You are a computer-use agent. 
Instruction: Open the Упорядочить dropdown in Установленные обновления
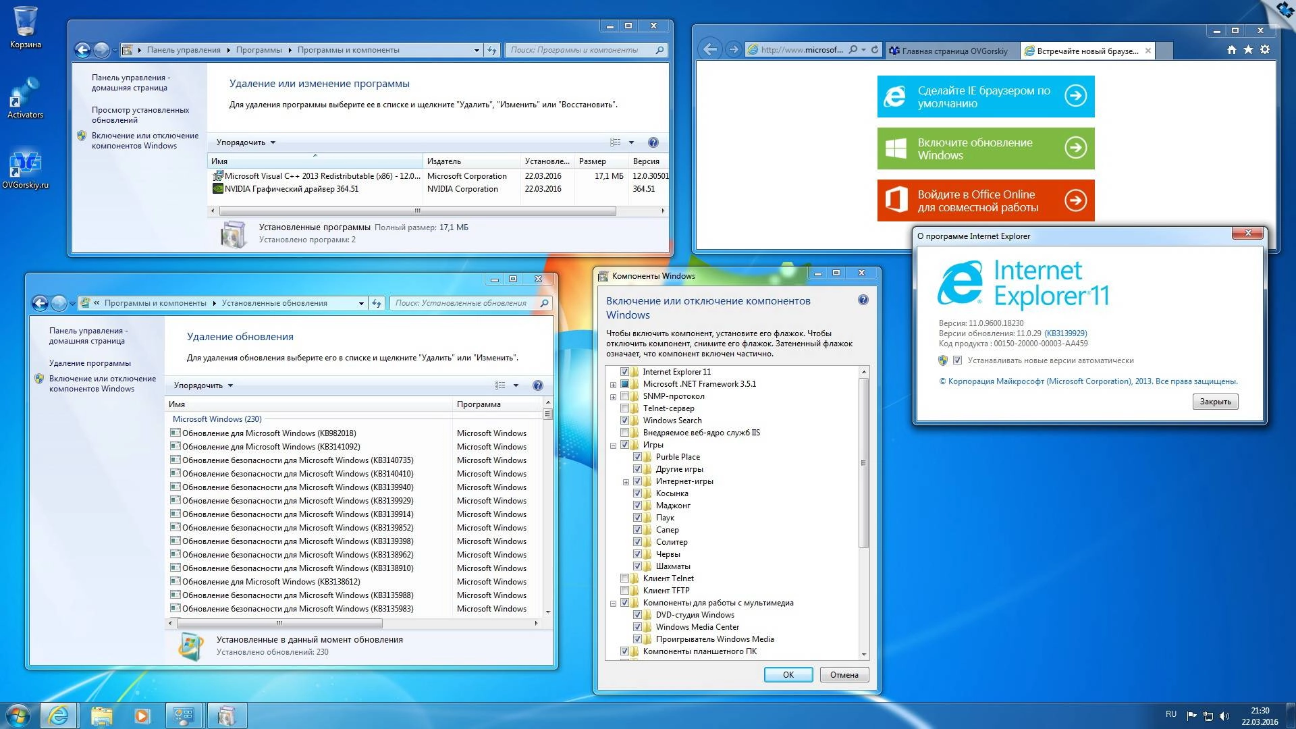202,385
